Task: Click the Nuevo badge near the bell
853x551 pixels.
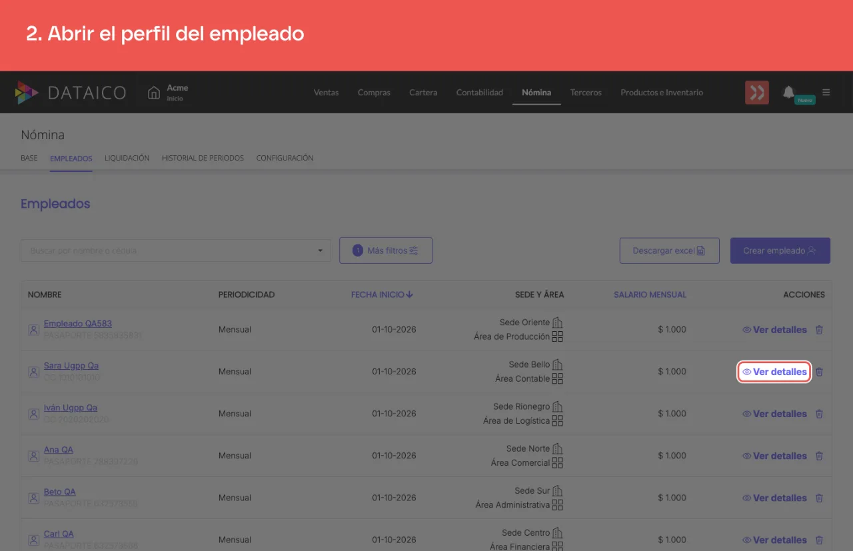Action: (x=805, y=100)
